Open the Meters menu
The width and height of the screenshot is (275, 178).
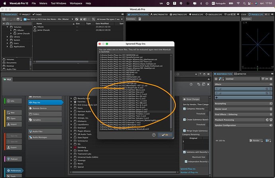pos(43,3)
